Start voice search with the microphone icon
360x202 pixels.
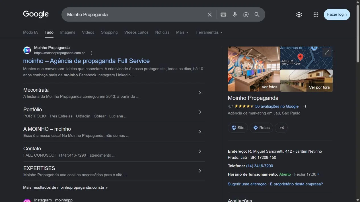[235, 14]
